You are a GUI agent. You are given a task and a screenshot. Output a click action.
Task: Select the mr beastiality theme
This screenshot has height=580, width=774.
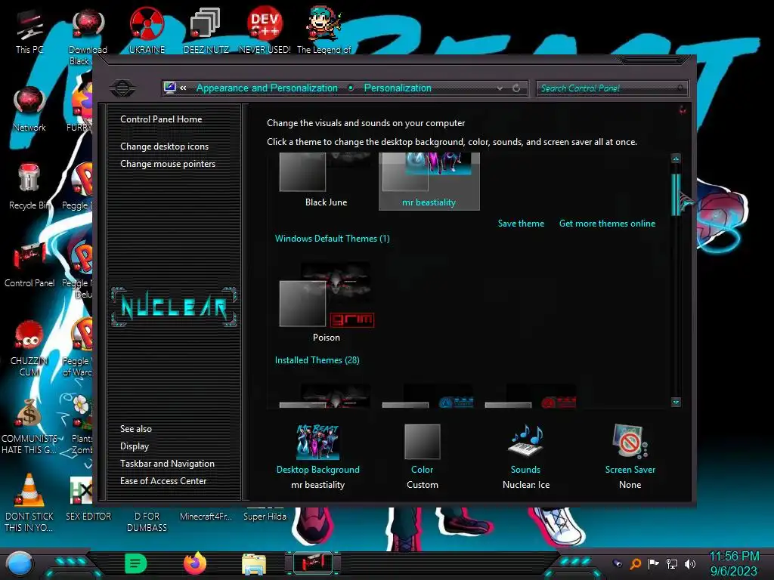pyautogui.click(x=429, y=180)
